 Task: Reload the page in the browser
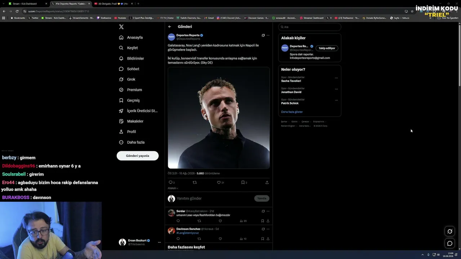(17, 11)
